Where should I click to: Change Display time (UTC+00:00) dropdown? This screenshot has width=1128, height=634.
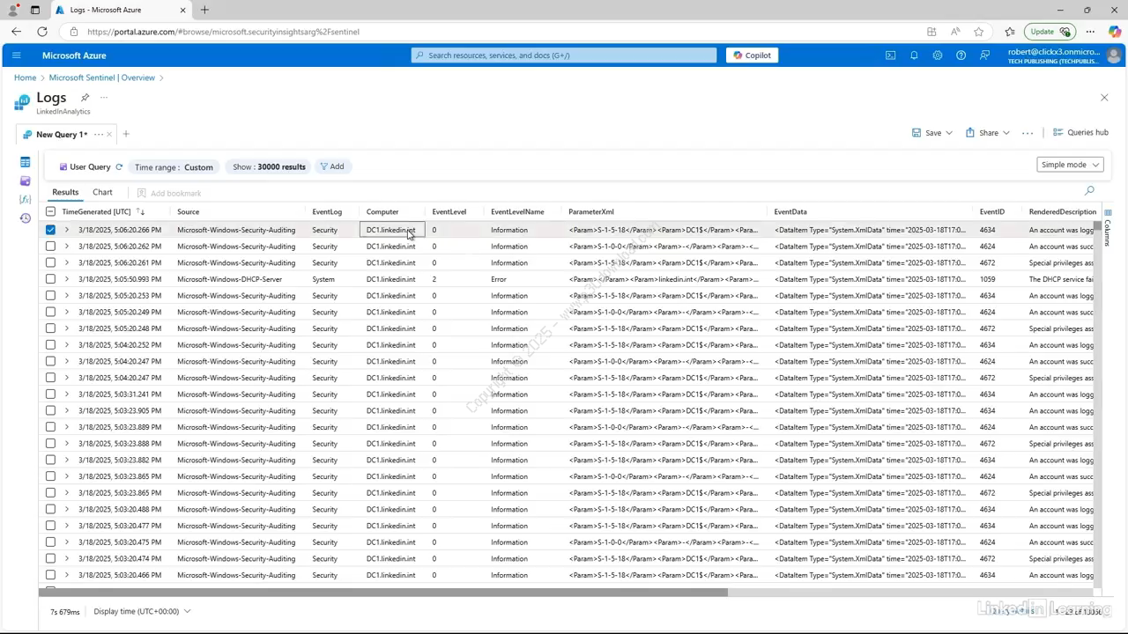(x=142, y=611)
